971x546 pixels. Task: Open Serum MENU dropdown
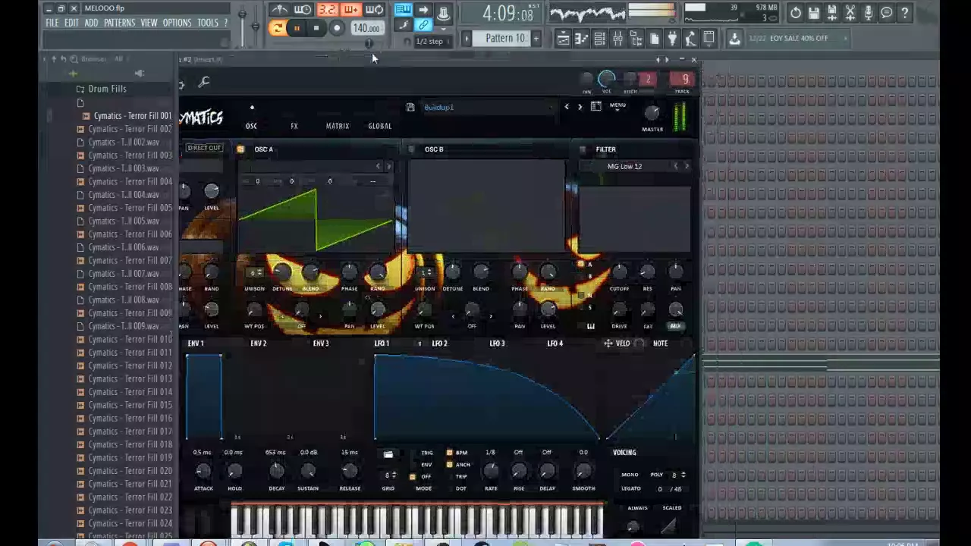617,107
